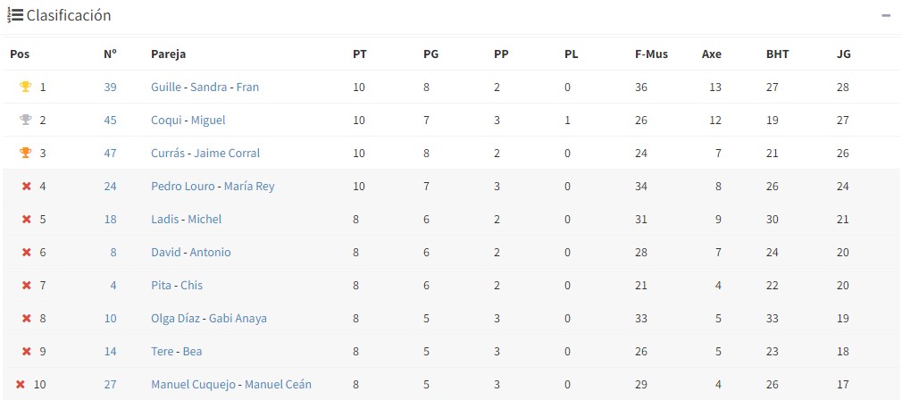Click the silver trophy icon for position 2

25,121
